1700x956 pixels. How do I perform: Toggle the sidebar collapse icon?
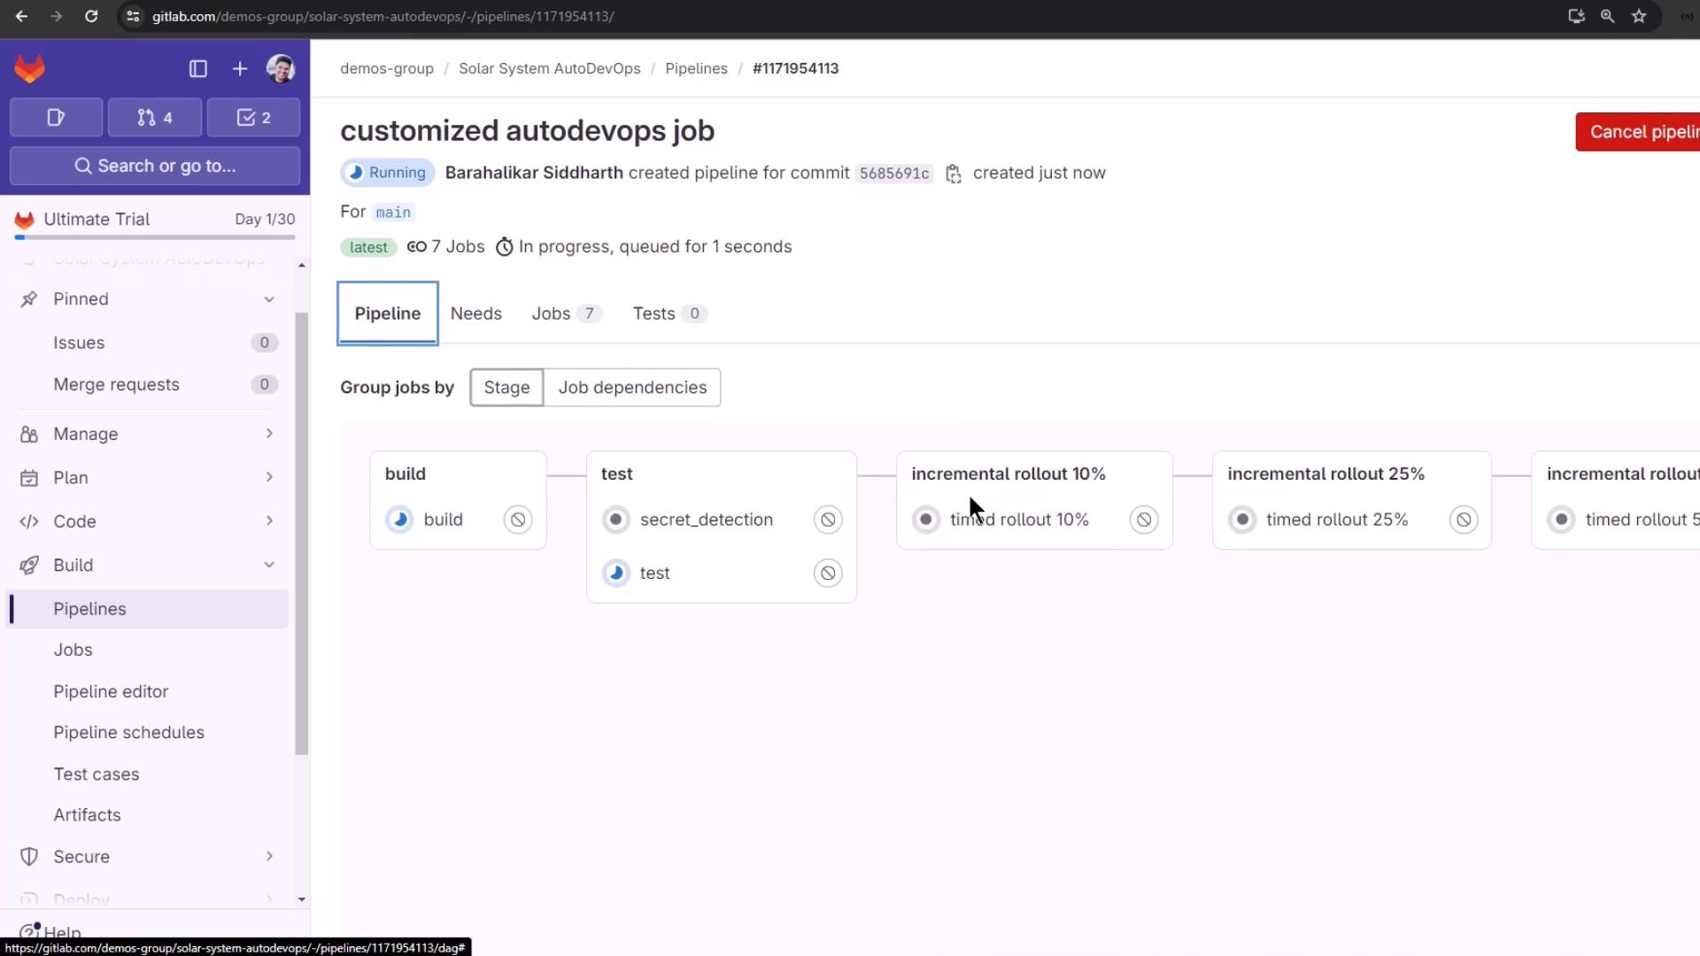(x=198, y=69)
